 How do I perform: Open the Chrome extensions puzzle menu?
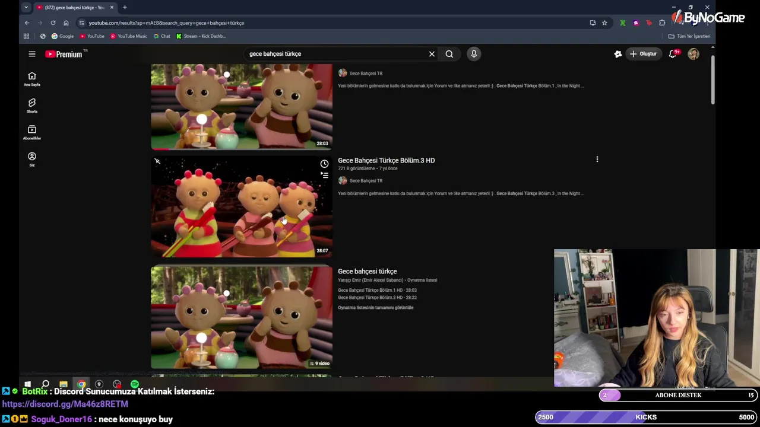pyautogui.click(x=662, y=23)
